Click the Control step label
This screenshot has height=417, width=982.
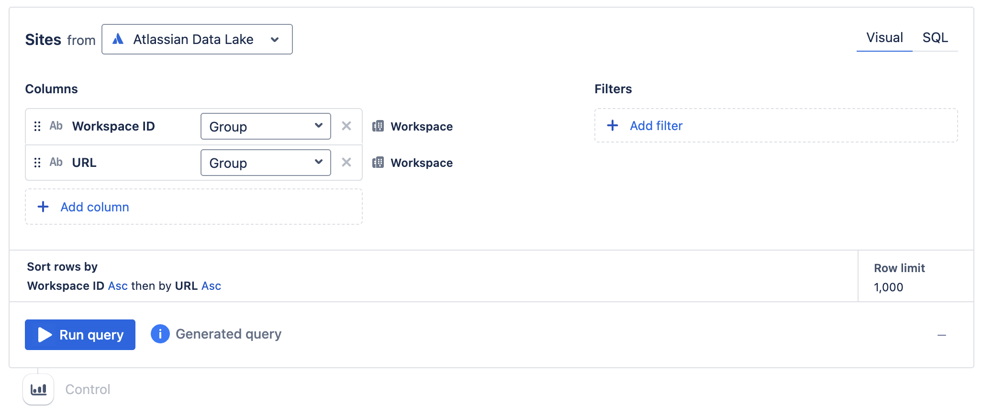pyautogui.click(x=88, y=389)
